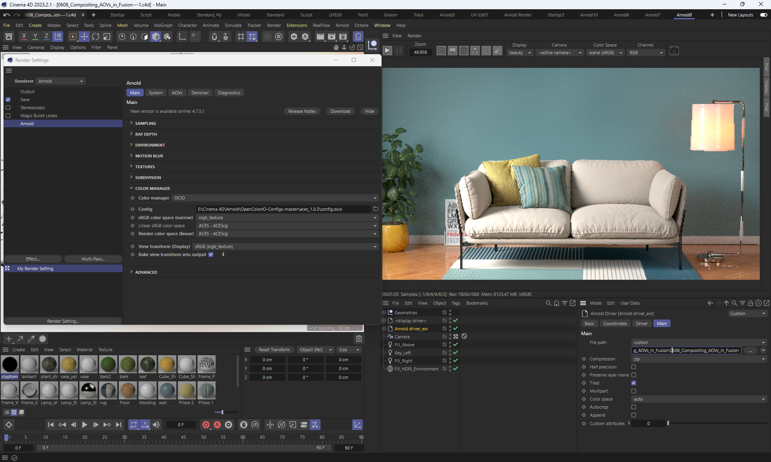Click the Multi-Pass... button
Viewport: 771px width, 462px height.
pos(93,259)
